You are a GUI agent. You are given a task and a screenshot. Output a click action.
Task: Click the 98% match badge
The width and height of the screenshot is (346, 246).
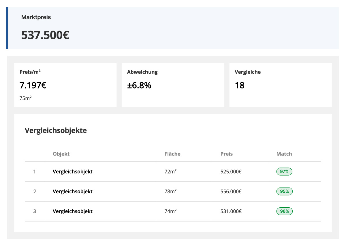click(284, 211)
